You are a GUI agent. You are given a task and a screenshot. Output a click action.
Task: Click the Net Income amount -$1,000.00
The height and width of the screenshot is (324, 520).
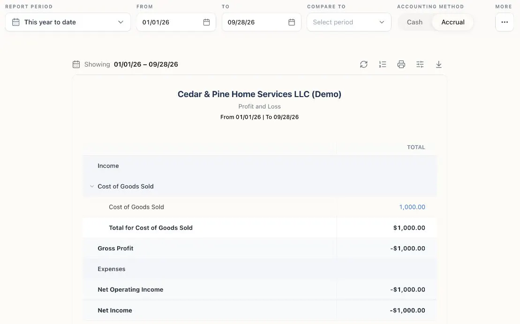407,310
